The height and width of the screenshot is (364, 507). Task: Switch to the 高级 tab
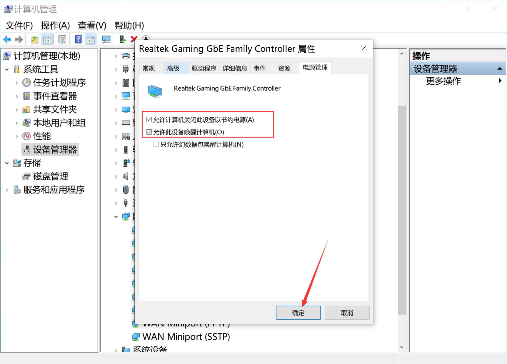[176, 68]
